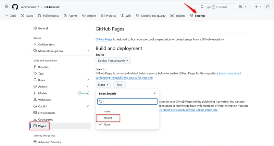Screen dimensions: 274x146
Task: Select None in branch list
Action: 127,124
